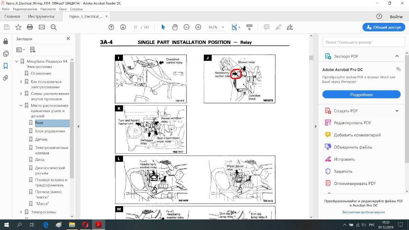Expand the Электросхемы bookmark tree item

coord(21,212)
